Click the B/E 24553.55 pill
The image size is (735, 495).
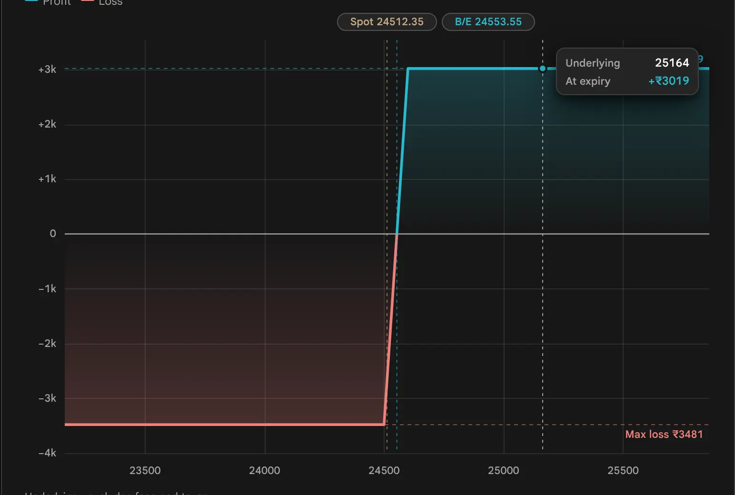point(488,22)
